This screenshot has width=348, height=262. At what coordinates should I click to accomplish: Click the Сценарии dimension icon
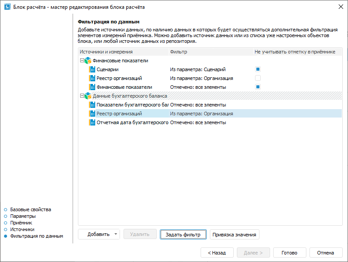coord(93,69)
